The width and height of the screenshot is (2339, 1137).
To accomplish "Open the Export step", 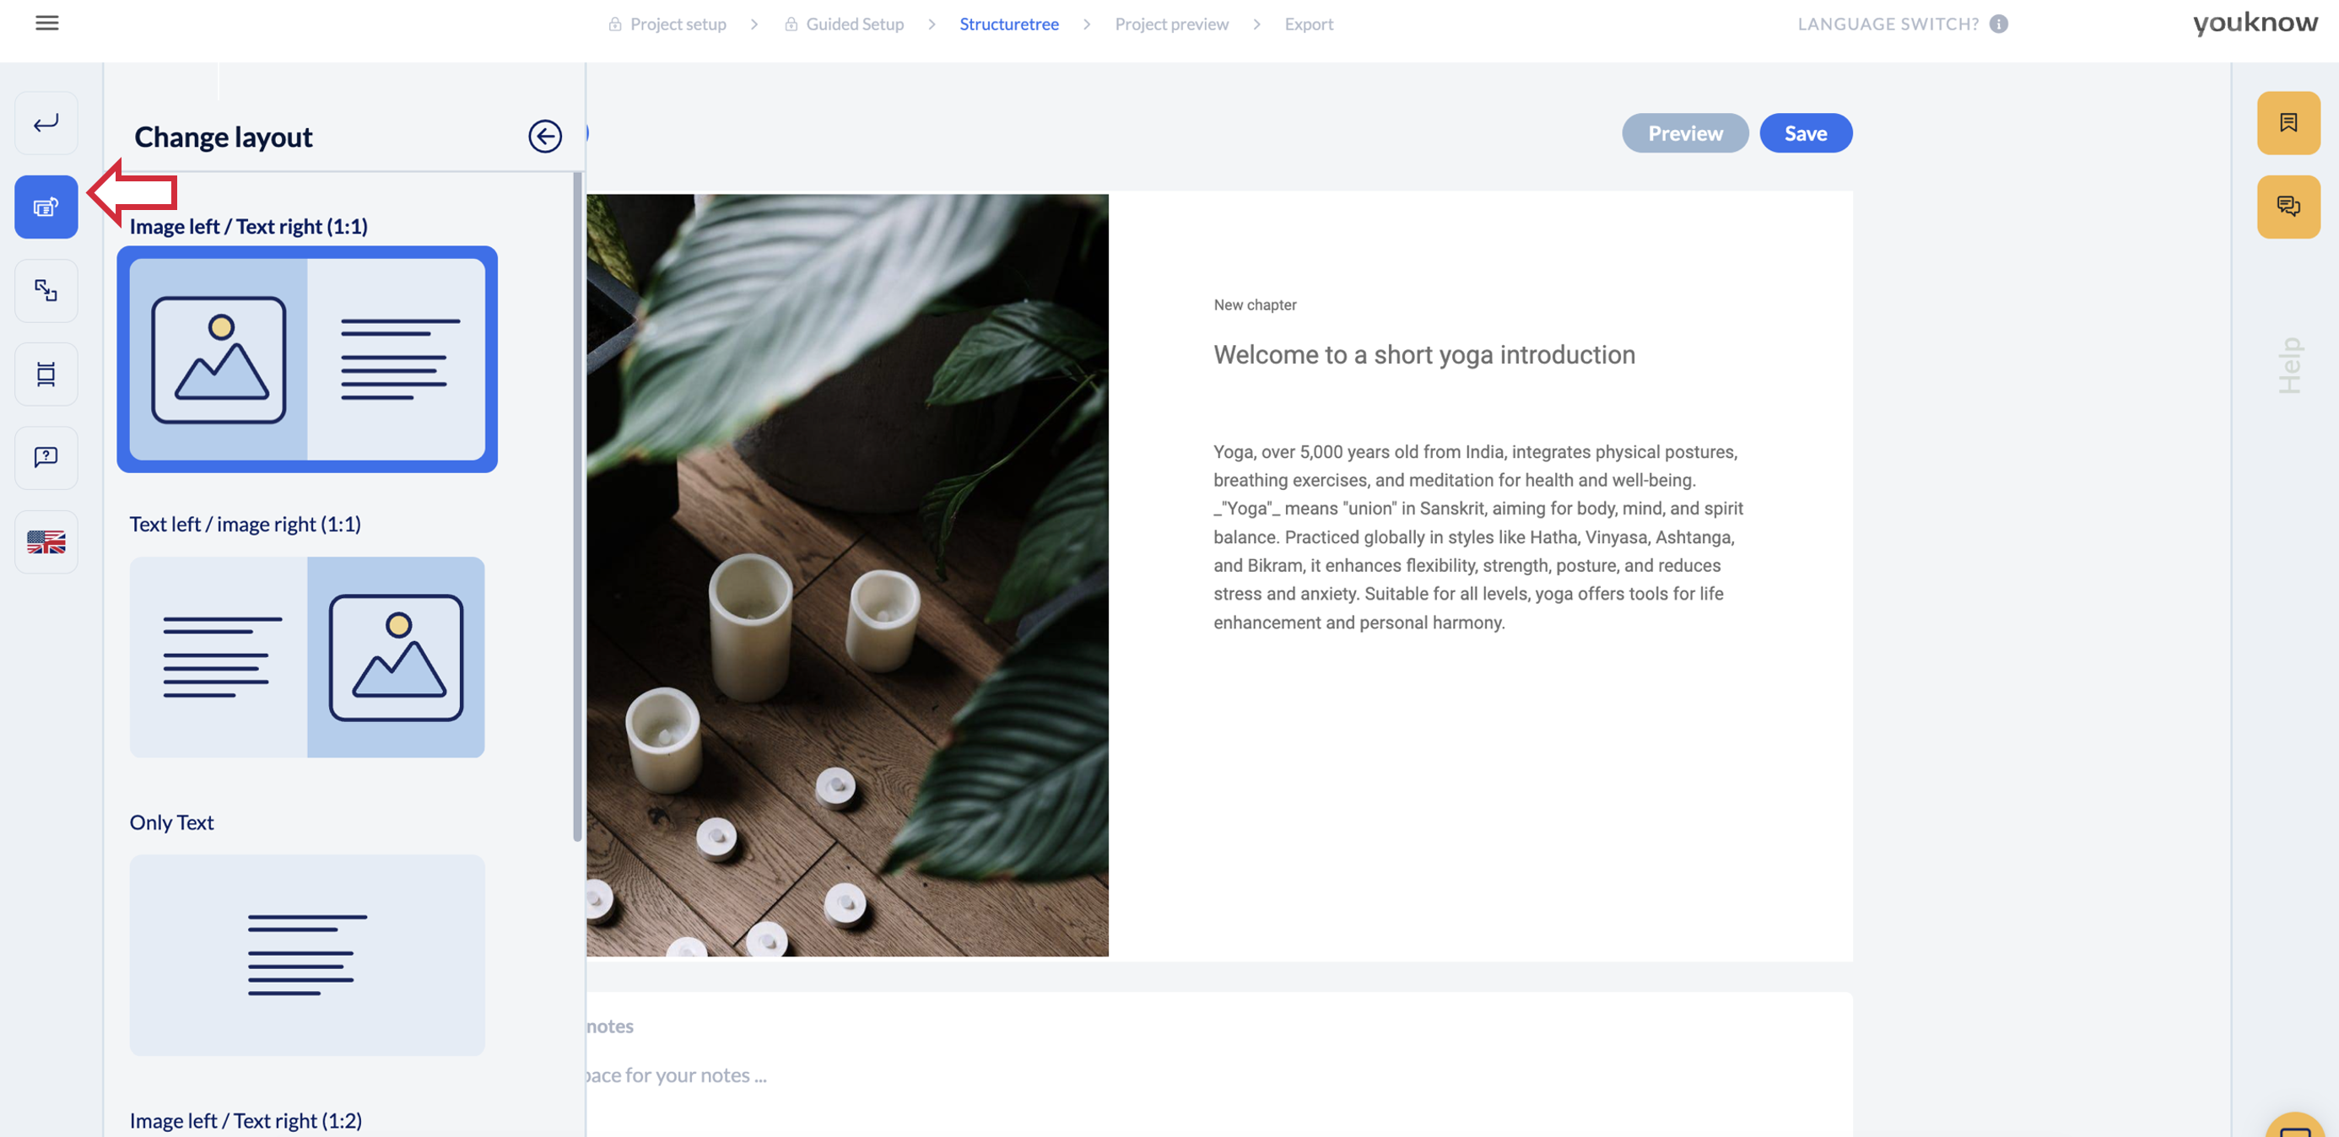I will 1309,24.
